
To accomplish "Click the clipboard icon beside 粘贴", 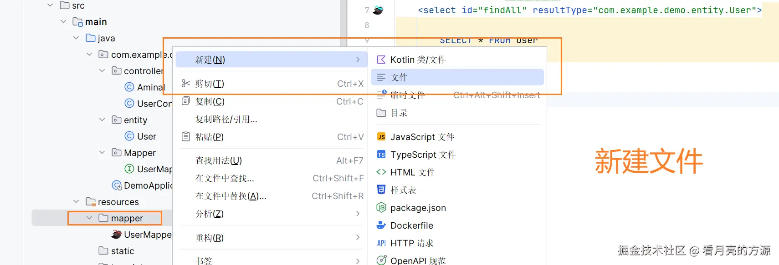I will (185, 137).
